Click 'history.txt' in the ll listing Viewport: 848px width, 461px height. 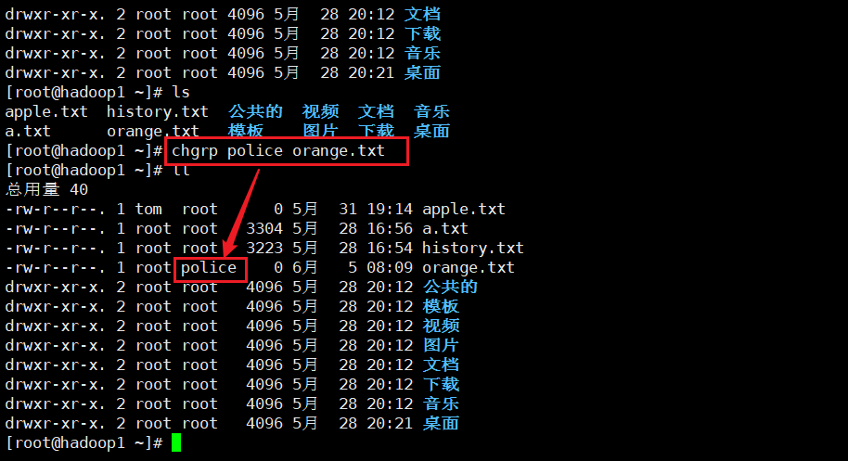pyautogui.click(x=472, y=248)
